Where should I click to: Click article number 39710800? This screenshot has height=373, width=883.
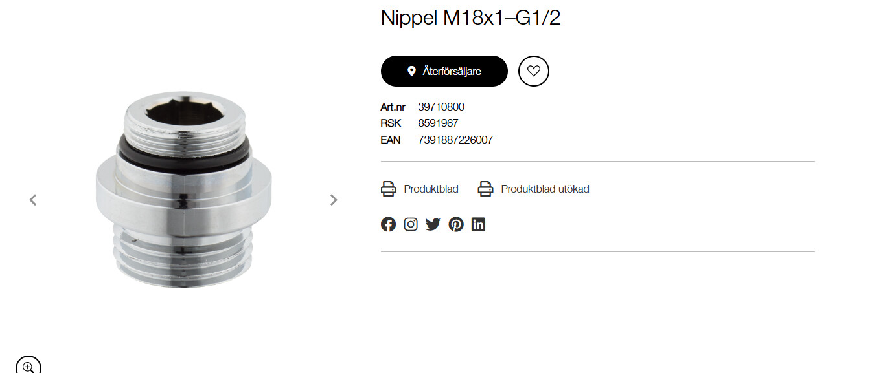(x=441, y=107)
